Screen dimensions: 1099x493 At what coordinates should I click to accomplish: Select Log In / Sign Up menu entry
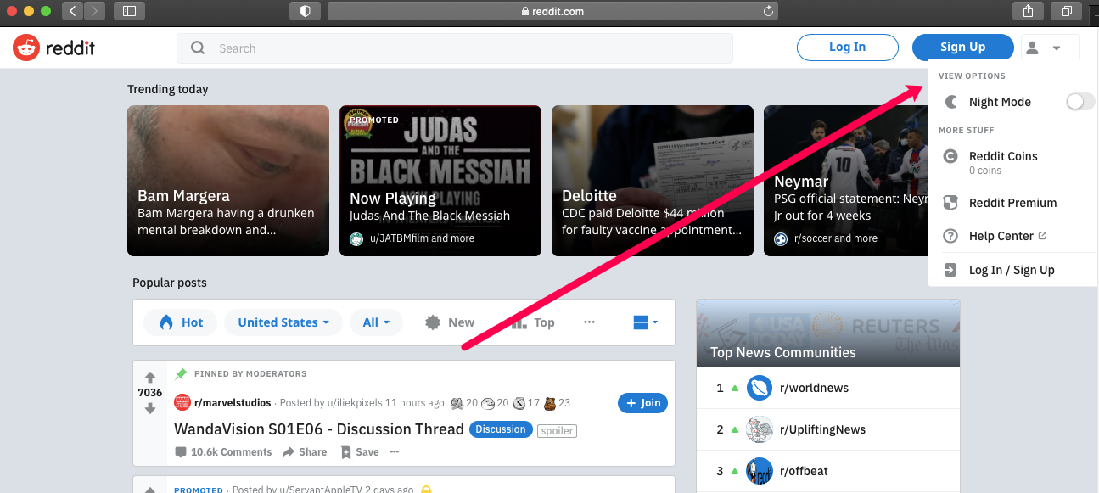(1012, 270)
